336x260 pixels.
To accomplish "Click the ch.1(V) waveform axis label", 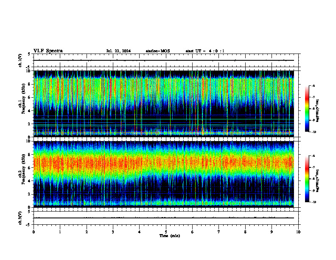I will 20,60.
